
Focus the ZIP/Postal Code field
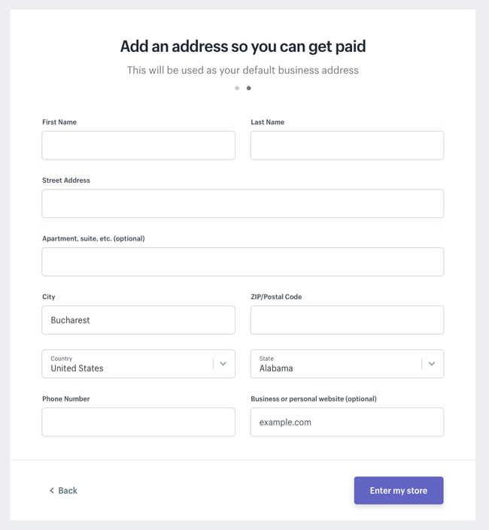click(347, 320)
